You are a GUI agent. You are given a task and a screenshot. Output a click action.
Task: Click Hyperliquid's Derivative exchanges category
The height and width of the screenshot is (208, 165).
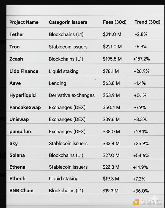pyautogui.click(x=71, y=95)
